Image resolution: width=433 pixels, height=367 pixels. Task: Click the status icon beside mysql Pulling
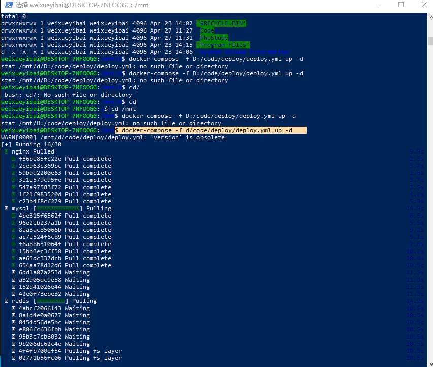(x=6, y=208)
